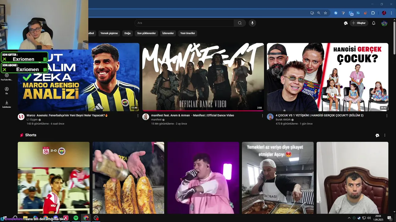
Task: Open Burak Aktürk channel avatar
Action: [x=270, y=117]
